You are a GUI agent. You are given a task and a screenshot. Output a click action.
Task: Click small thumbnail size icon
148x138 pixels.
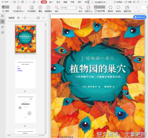pyautogui.click(x=18, y=18)
